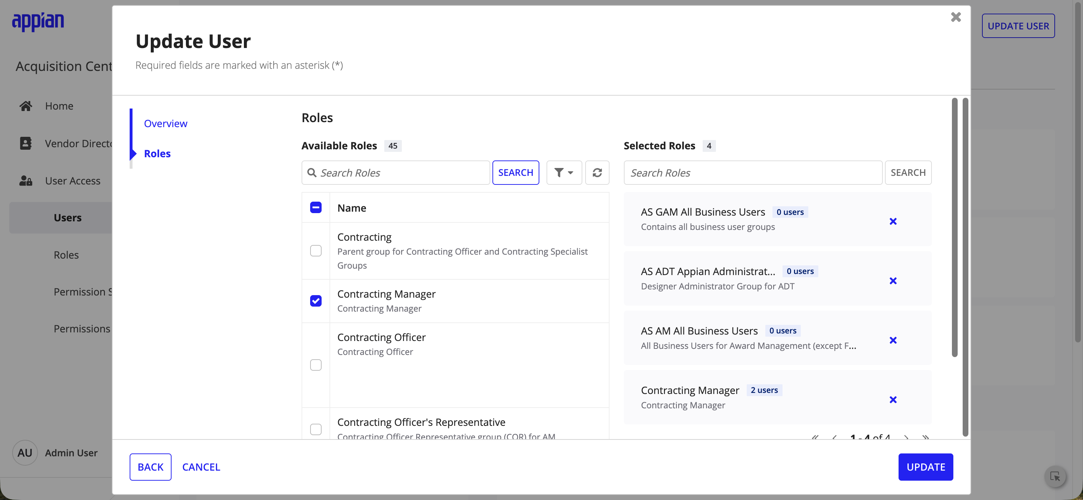Remove AS AM All Business Users role

click(x=893, y=340)
